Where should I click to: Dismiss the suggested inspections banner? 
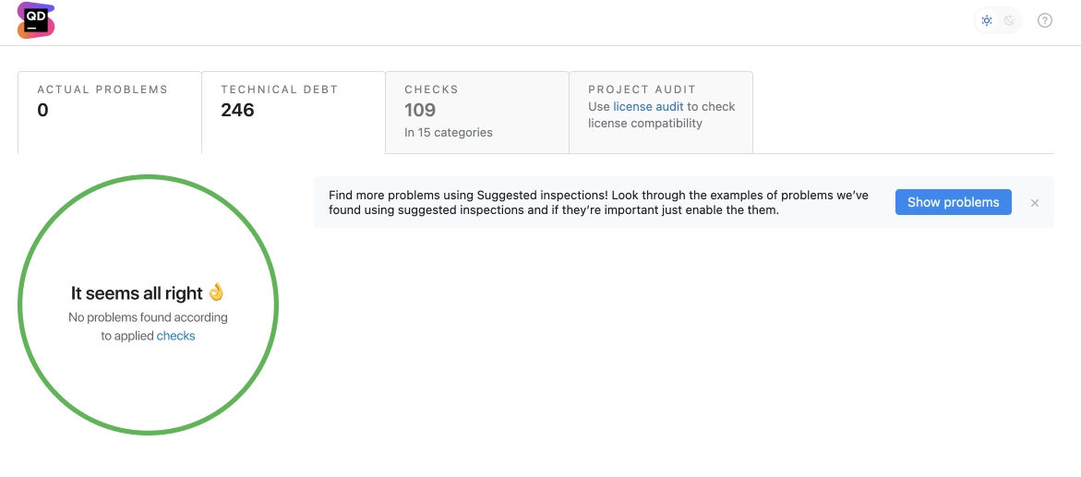[1034, 203]
